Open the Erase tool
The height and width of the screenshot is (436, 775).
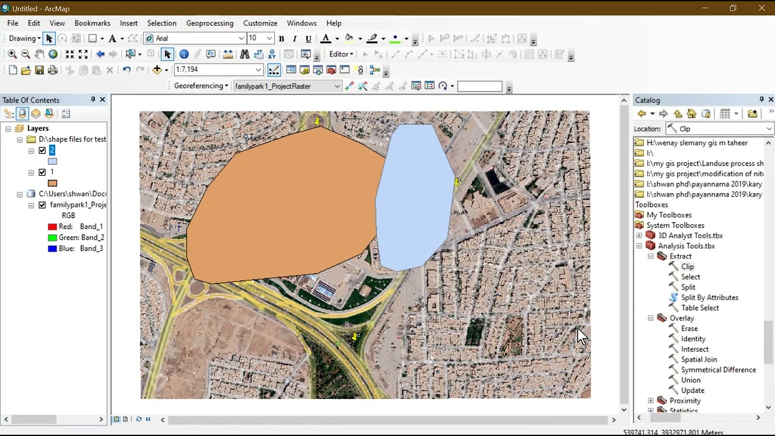pos(689,329)
